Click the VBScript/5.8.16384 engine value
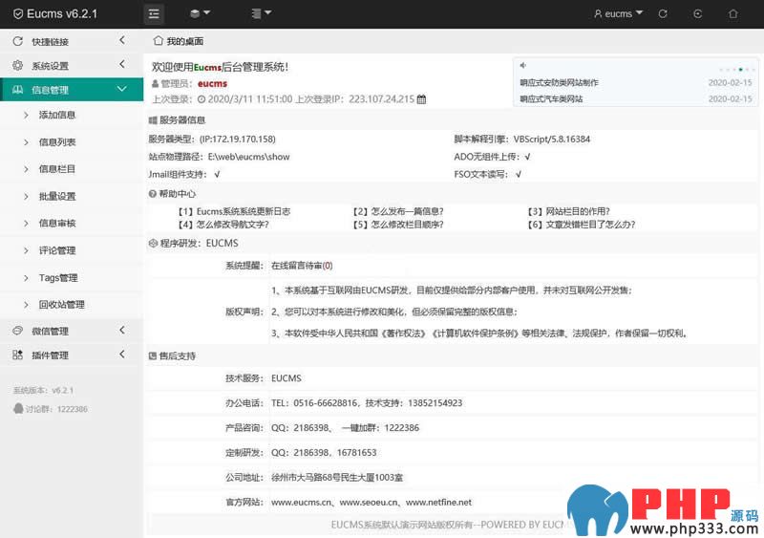 coord(552,140)
